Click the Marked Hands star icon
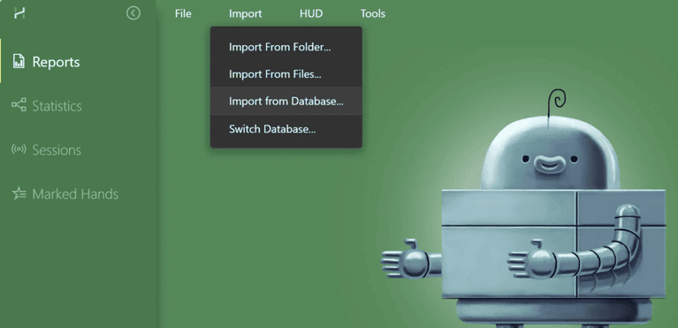The width and height of the screenshot is (678, 328). click(x=19, y=194)
